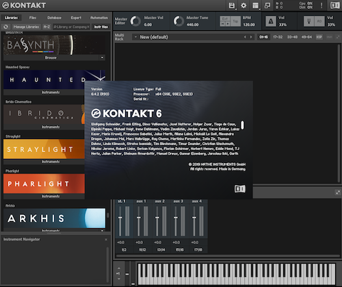Viewport: 342px width, 287px height.
Task: Switch to the Files tab
Action: [x=33, y=18]
